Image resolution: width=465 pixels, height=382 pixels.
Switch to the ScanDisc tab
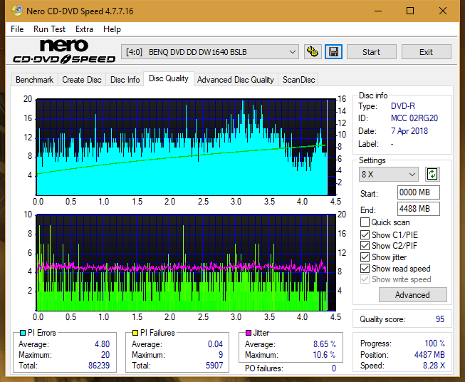coord(298,80)
